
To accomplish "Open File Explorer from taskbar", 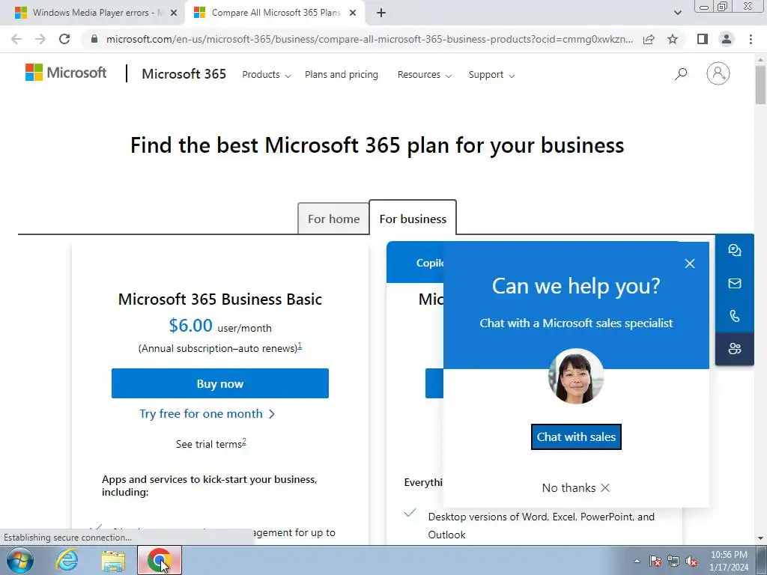I will coord(113,560).
